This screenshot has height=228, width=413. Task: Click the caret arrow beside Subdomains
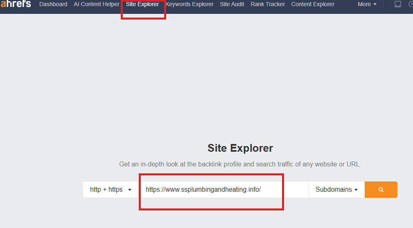click(x=356, y=190)
